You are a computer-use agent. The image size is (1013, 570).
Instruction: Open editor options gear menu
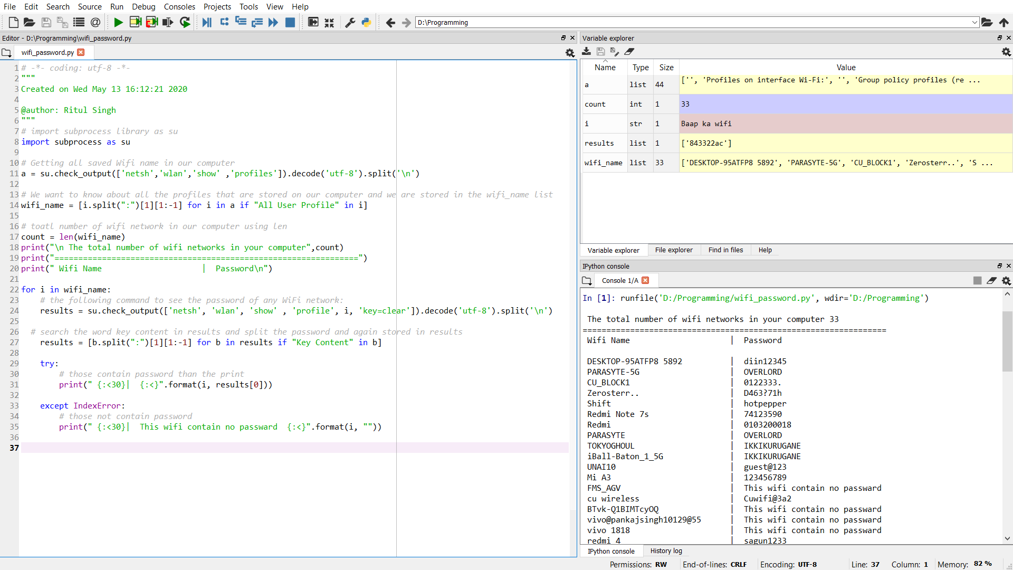point(570,53)
